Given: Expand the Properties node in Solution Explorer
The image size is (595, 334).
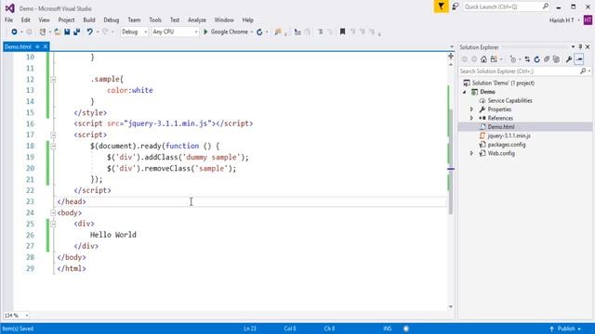Looking at the screenshot, I should [x=471, y=109].
